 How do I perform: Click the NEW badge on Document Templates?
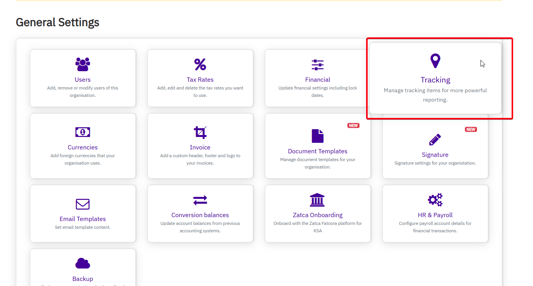353,126
